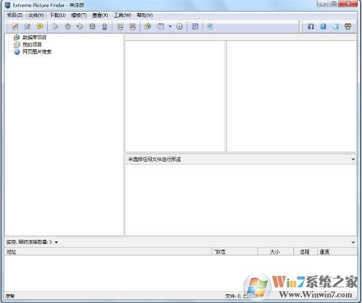Open the simultaneous connections count dropdown
The height and width of the screenshot is (303, 362).
[57, 242]
